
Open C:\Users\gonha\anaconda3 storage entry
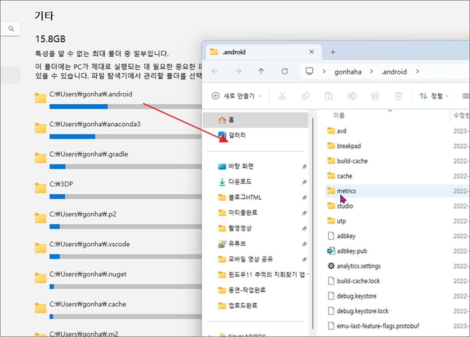pos(118,130)
